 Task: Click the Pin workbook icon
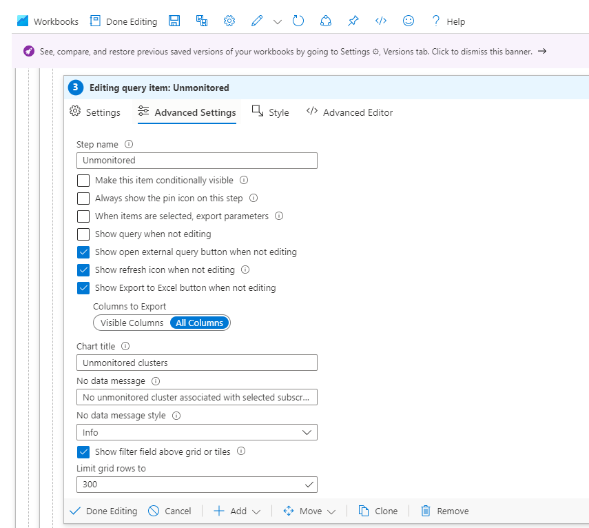pos(353,21)
